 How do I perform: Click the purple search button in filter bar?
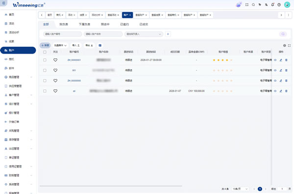tap(283, 34)
